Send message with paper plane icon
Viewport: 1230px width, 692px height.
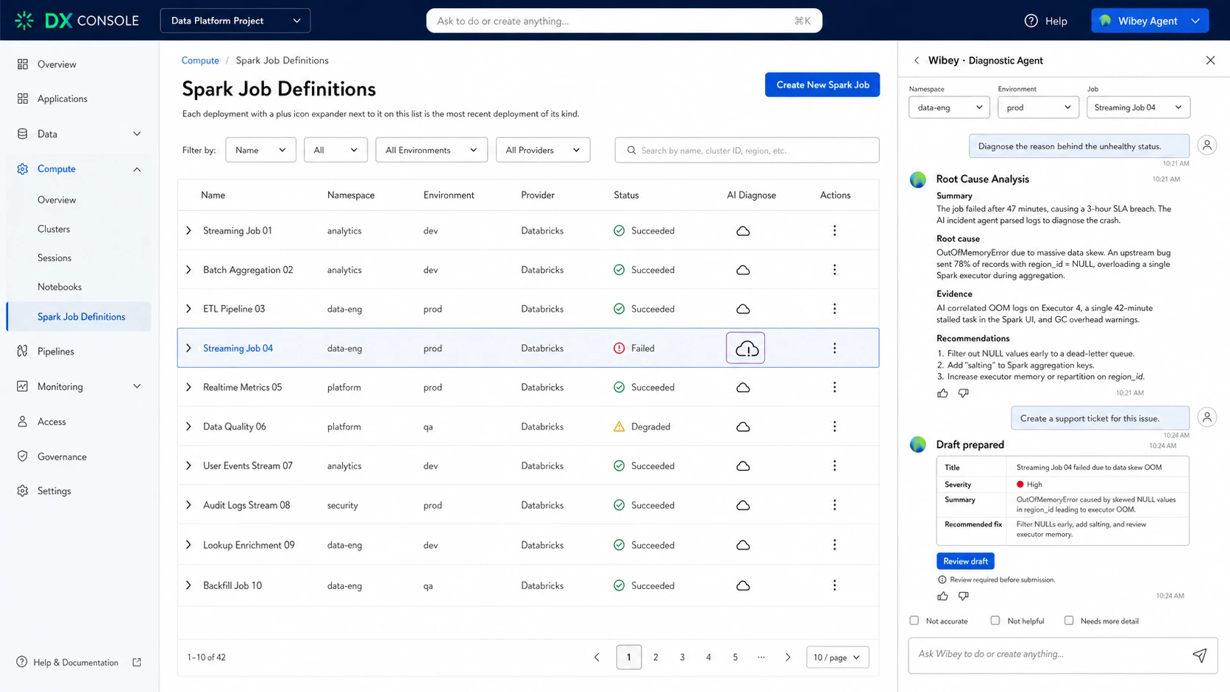[x=1199, y=654]
